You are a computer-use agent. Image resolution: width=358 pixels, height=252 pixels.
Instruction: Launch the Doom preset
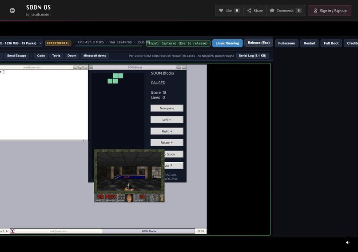(x=72, y=56)
